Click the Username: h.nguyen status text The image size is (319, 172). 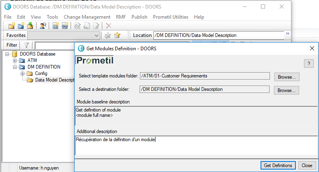pyautogui.click(x=39, y=168)
